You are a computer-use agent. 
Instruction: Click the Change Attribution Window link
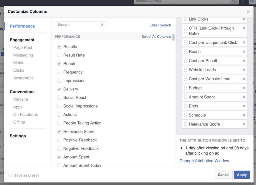click(204, 161)
